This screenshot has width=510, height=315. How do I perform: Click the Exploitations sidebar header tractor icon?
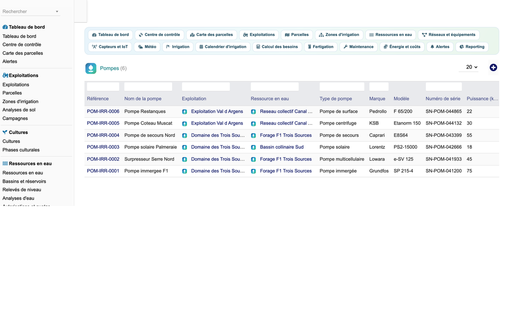[5, 75]
